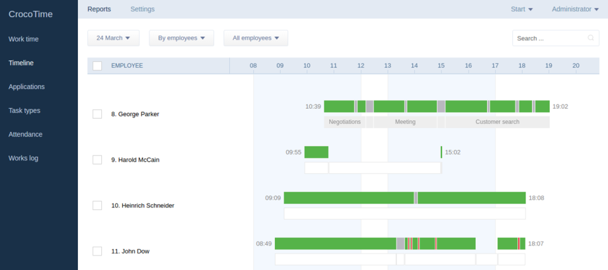The image size is (608, 270).
Task: Tick George Parker's checkbox
Action: (x=98, y=114)
